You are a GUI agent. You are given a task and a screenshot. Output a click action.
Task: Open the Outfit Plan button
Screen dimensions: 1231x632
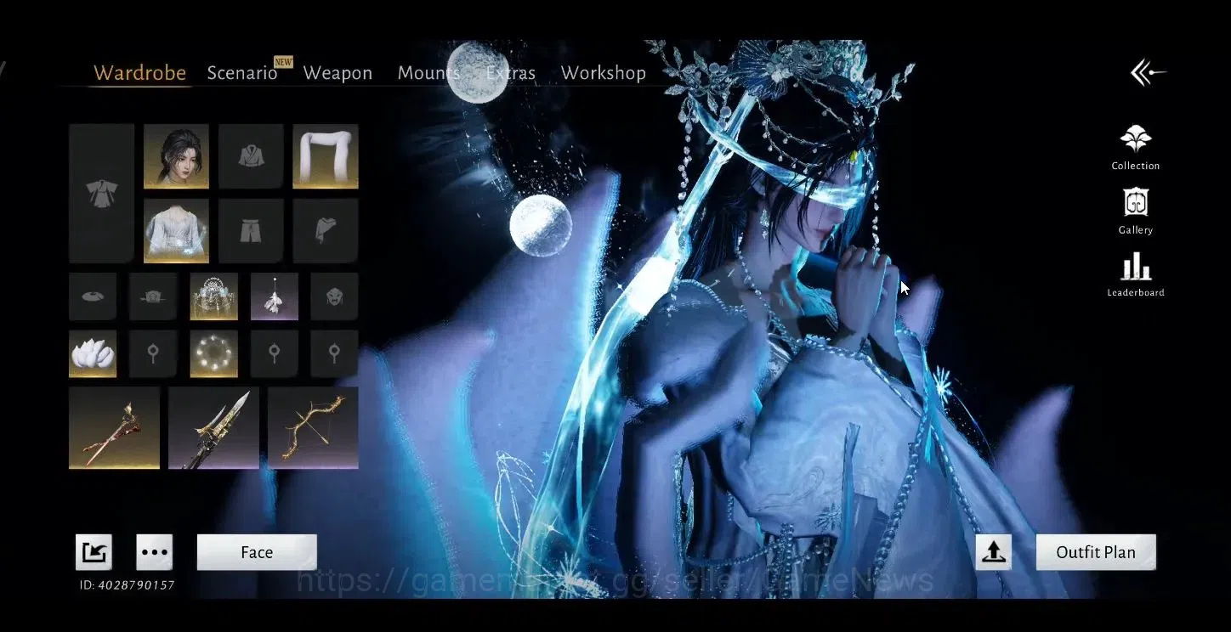1096,552
